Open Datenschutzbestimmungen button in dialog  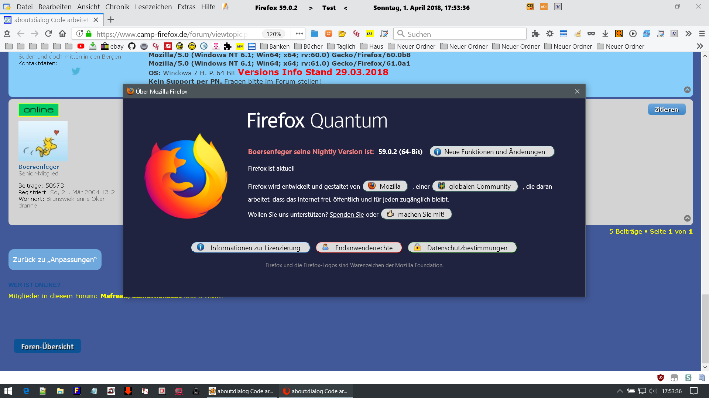(x=462, y=248)
